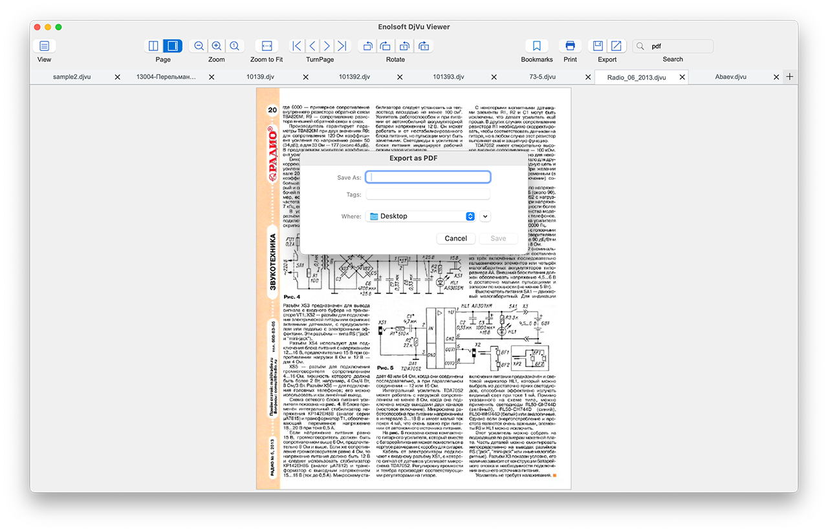
Task: Open the Desktop location dropdown
Action: click(421, 216)
